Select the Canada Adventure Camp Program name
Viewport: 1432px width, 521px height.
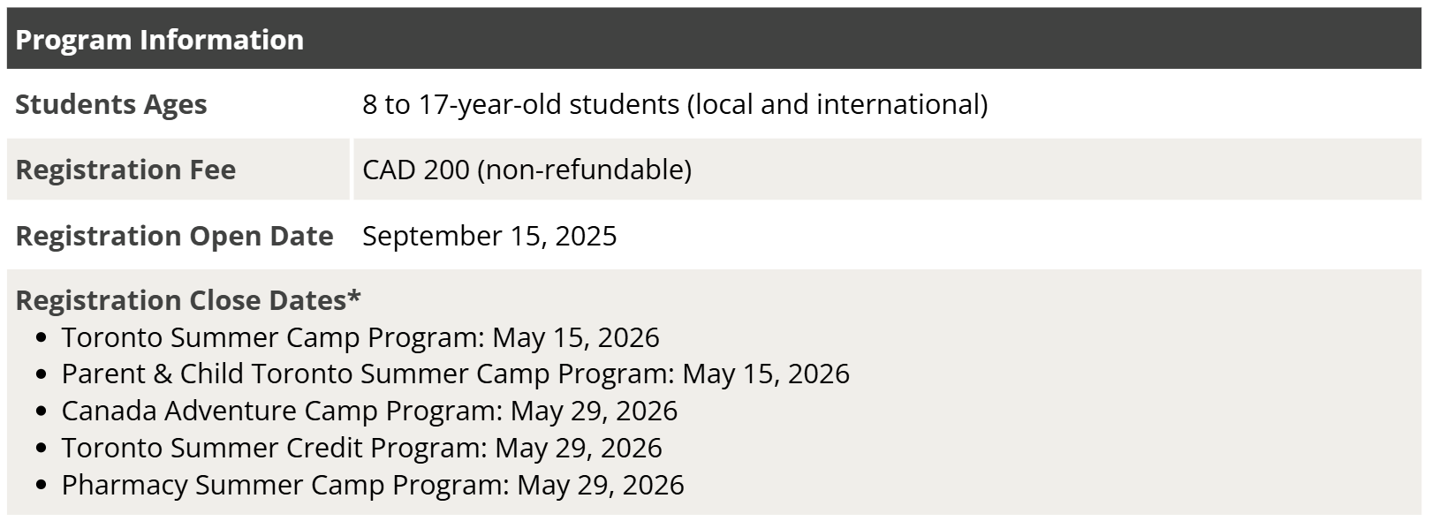coord(281,411)
